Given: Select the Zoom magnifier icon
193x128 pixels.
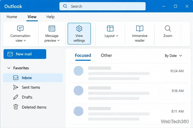Looking at the screenshot, I should coord(168,28).
